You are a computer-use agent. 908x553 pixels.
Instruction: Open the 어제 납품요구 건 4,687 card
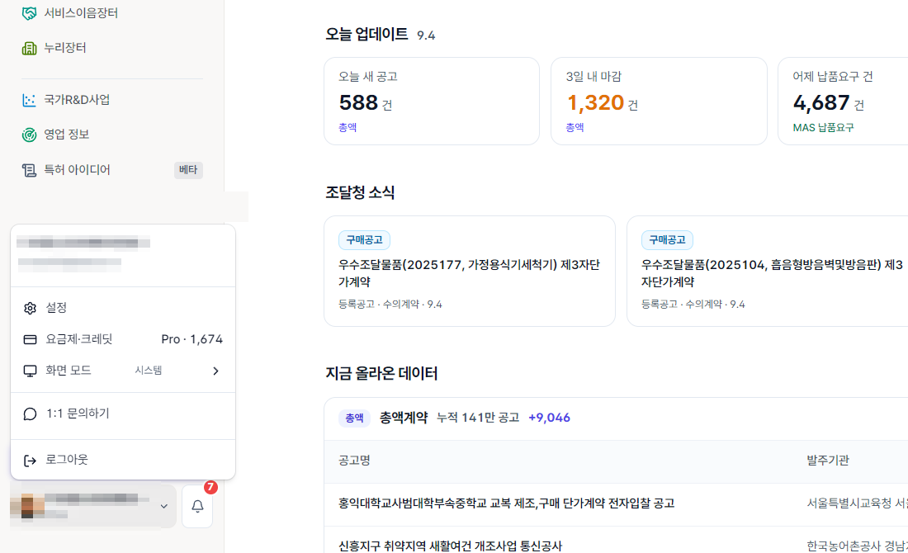point(843,101)
